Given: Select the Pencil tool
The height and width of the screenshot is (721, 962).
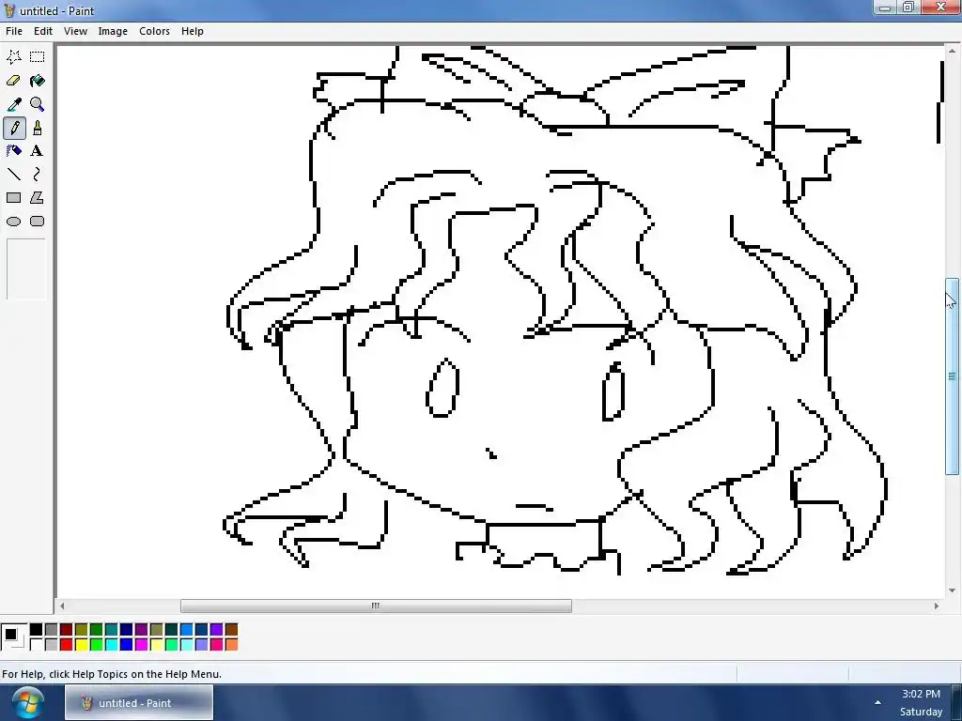Looking at the screenshot, I should pyautogui.click(x=13, y=128).
